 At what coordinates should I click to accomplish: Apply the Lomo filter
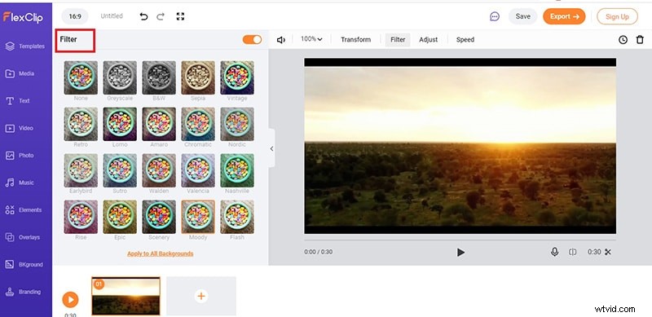120,124
